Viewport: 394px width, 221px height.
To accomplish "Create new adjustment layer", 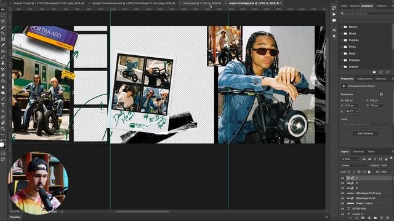I will coord(369,218).
